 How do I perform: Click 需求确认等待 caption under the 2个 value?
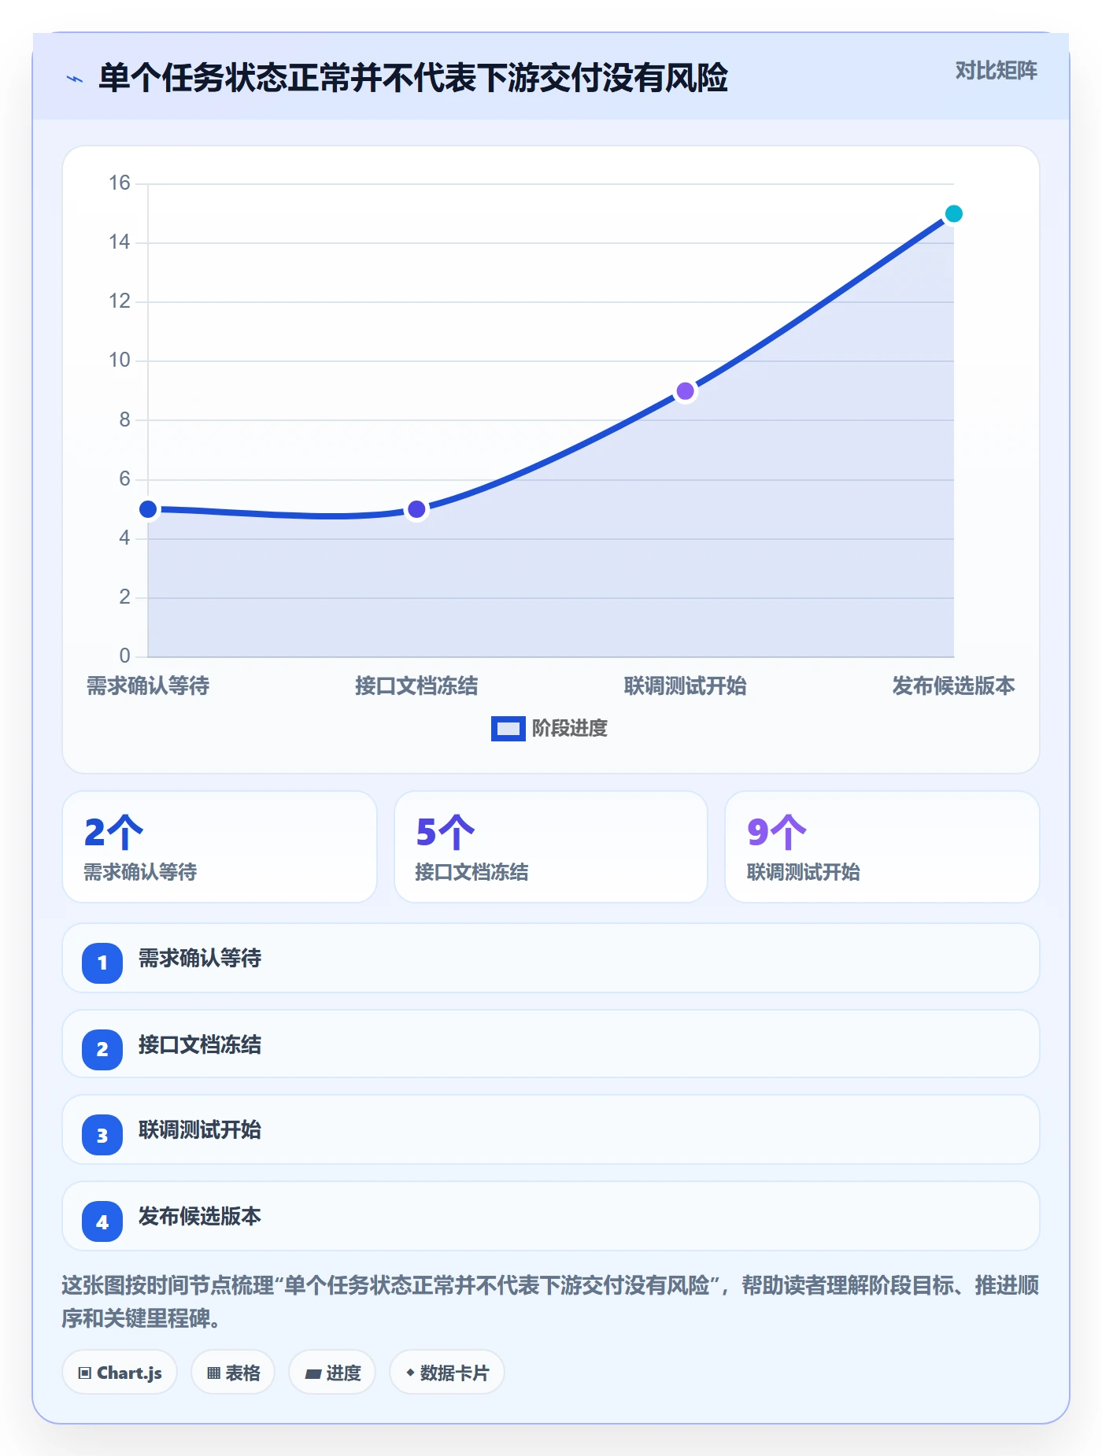point(140,872)
